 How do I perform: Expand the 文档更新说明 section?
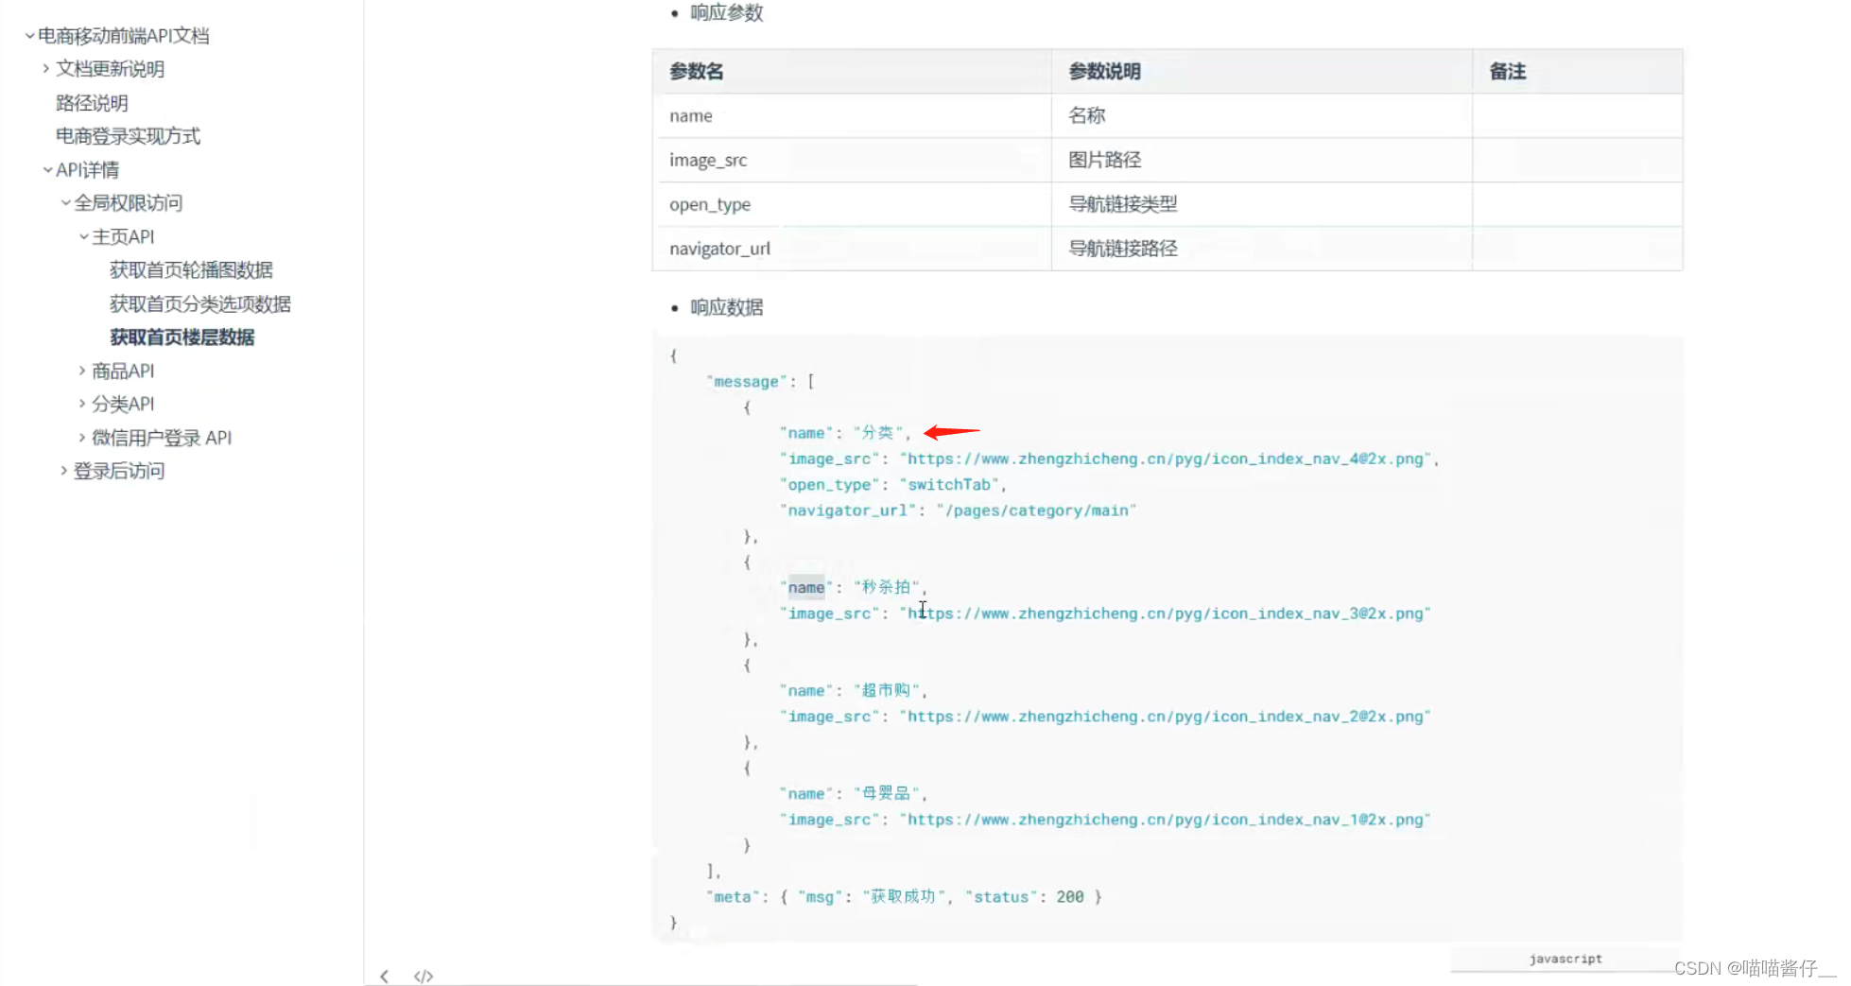pyautogui.click(x=47, y=68)
